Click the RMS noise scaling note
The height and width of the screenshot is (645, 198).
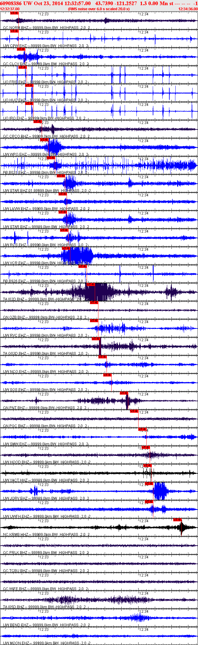99,9
